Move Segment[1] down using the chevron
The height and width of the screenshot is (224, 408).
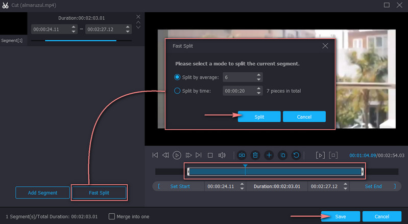point(138,28)
